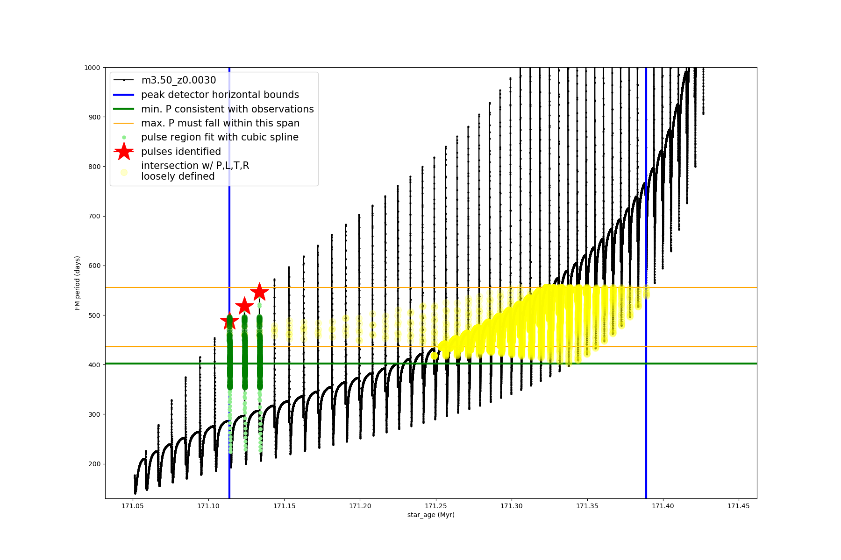Image resolution: width=841 pixels, height=560 pixels.
Task: Click the 171.25 tick label on x-axis
Action: coord(436,505)
